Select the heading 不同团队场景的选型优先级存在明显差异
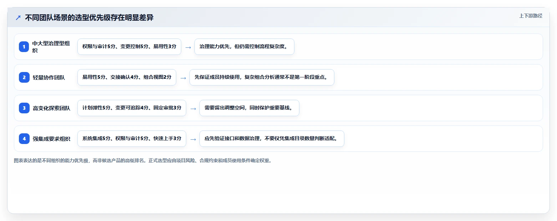 (x=89, y=18)
